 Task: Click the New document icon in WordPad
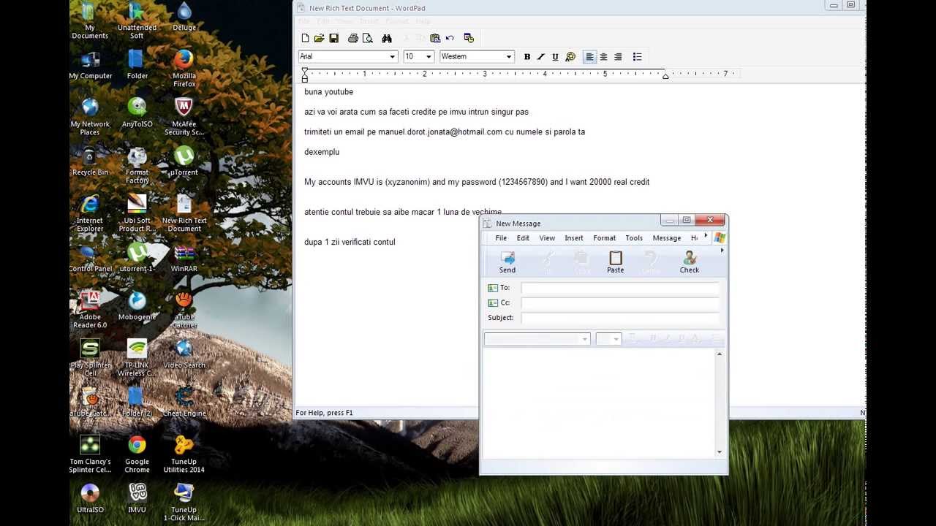[306, 38]
